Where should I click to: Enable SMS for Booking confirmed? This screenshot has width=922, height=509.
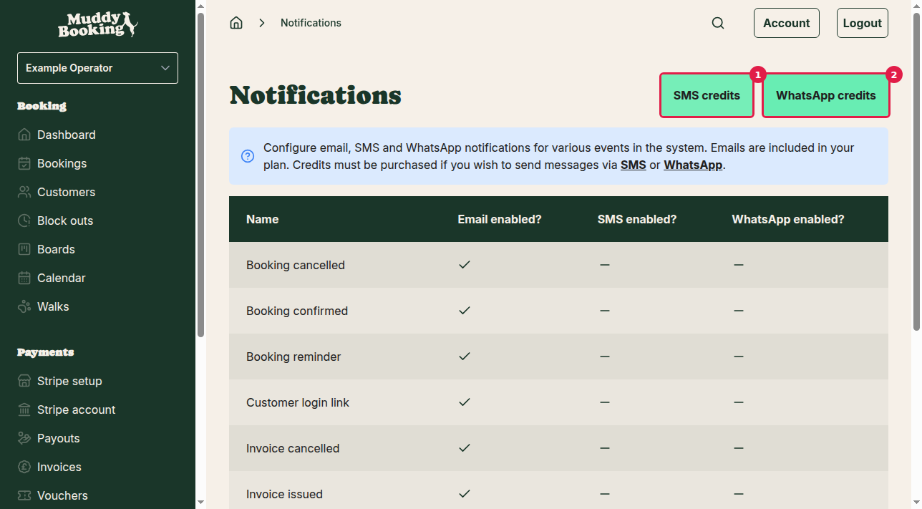tap(605, 311)
